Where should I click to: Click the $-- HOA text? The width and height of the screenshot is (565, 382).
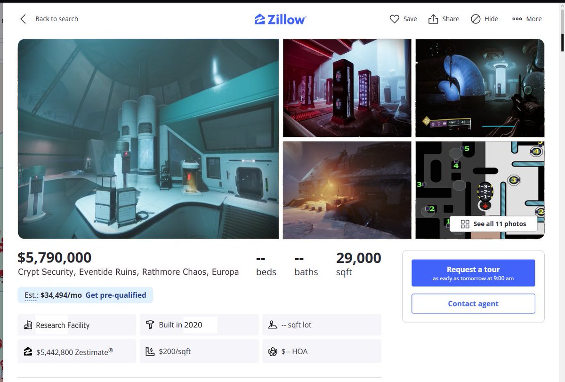(294, 351)
